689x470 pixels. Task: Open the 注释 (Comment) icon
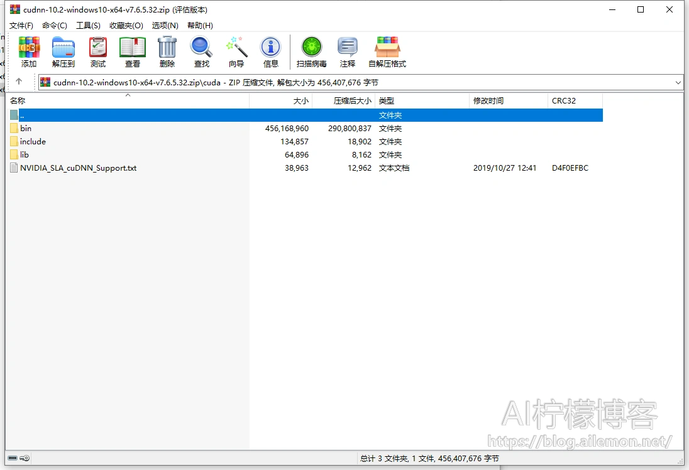[347, 47]
